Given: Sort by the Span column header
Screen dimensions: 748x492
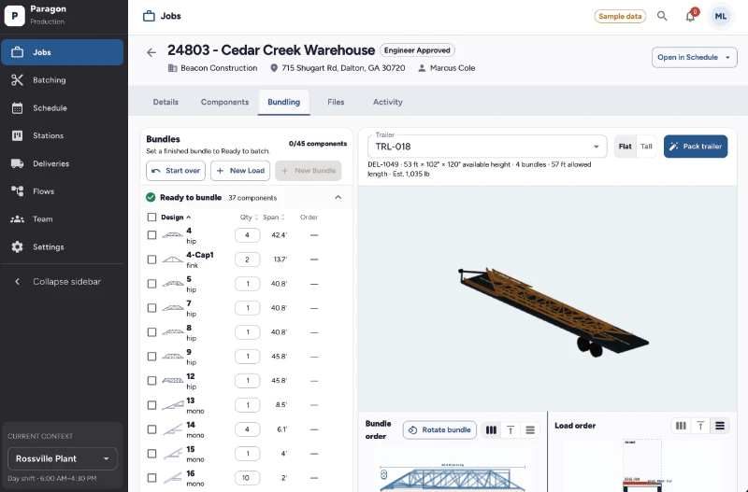Looking at the screenshot, I should [274, 218].
